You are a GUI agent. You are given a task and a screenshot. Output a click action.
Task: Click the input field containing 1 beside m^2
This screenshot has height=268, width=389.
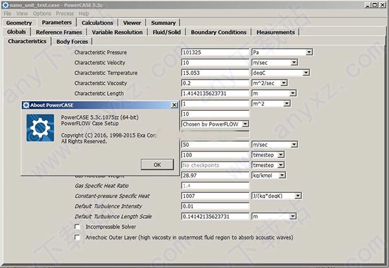[x=215, y=104]
